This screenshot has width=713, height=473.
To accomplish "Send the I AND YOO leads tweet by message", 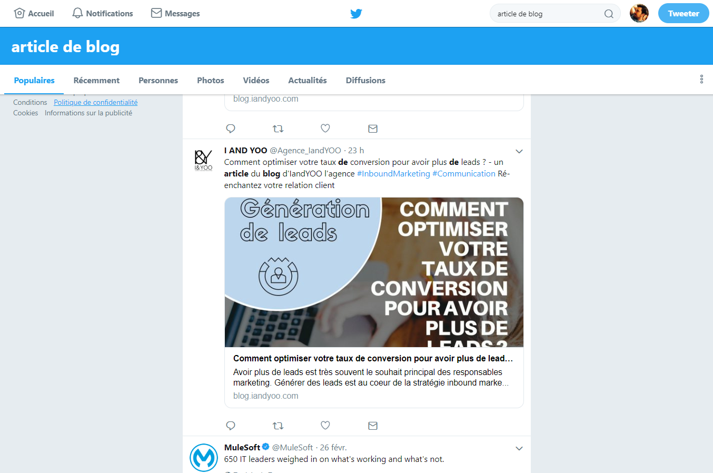I will [373, 426].
